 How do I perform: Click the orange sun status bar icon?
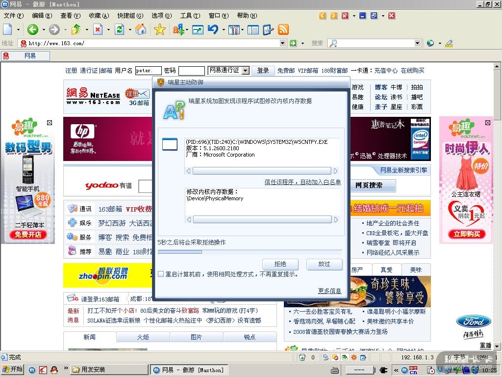(354, 357)
